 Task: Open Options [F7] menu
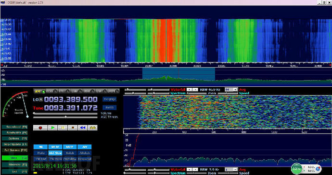[15, 139]
